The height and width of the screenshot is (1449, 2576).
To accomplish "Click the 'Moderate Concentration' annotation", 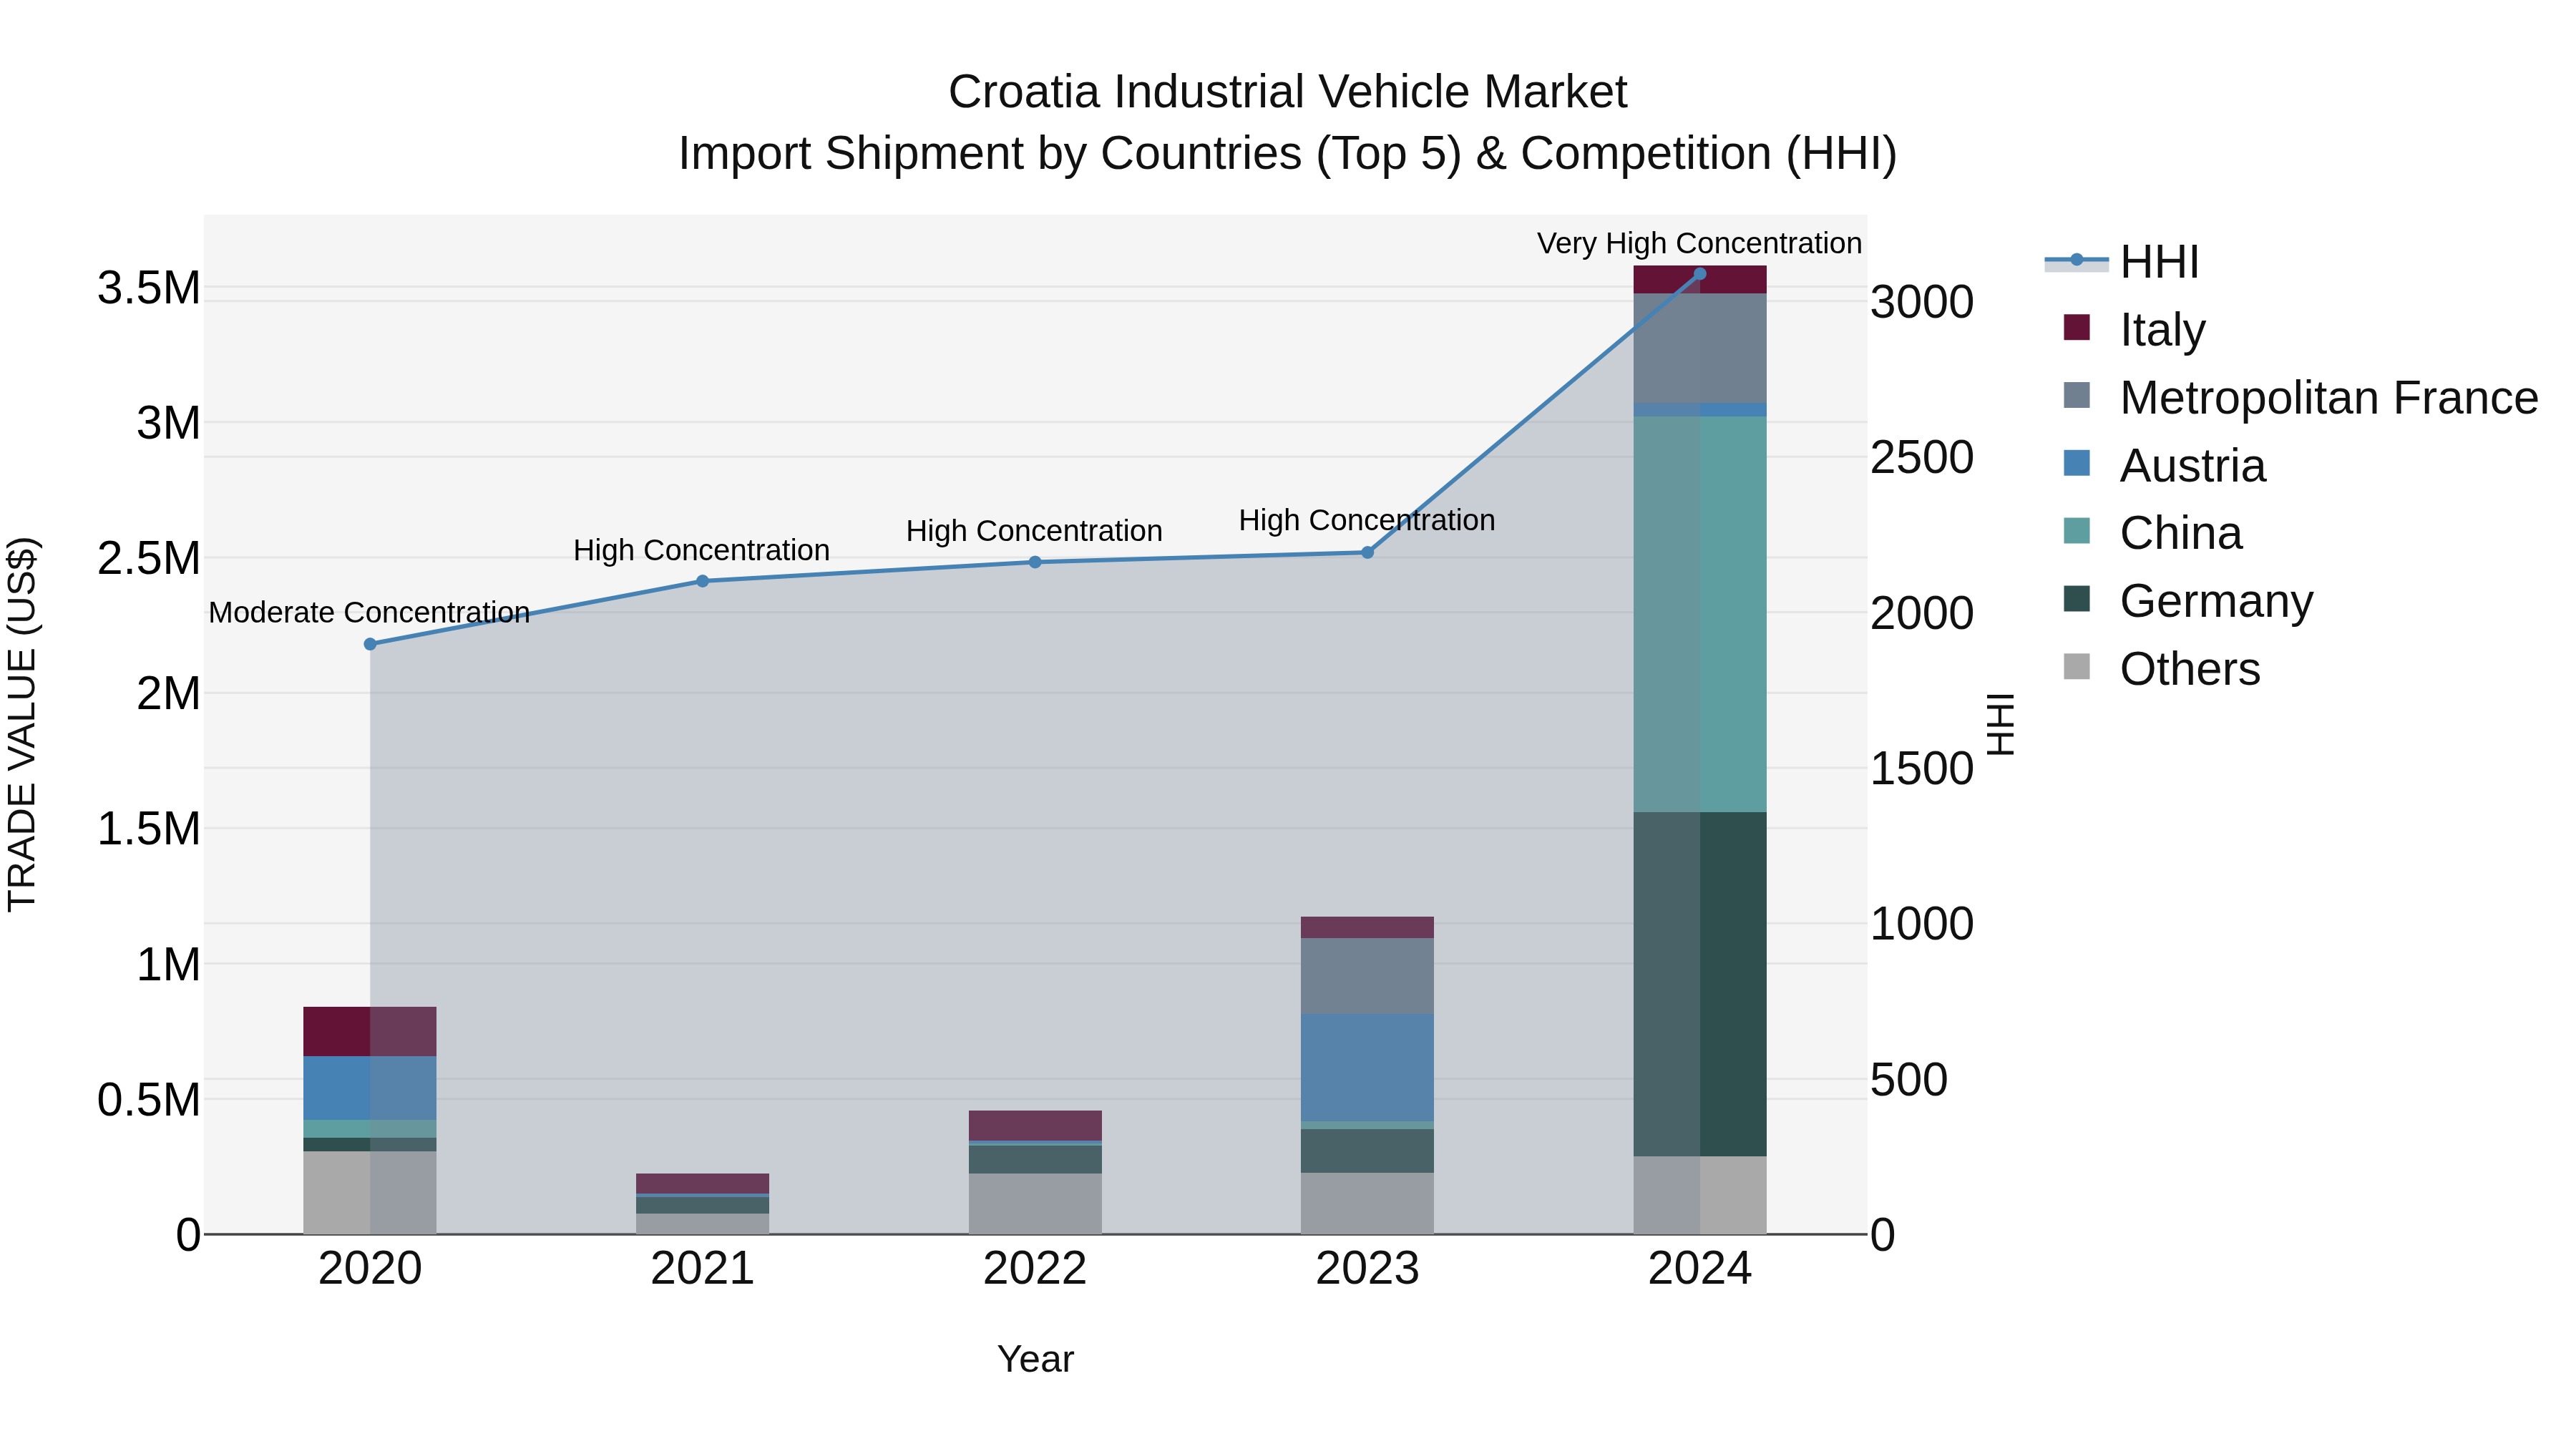I will [369, 612].
